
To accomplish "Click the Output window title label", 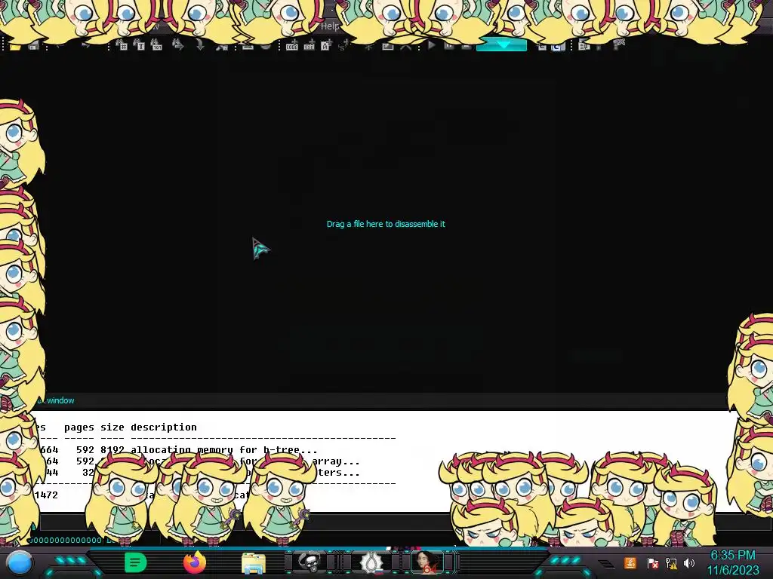I will 55,400.
